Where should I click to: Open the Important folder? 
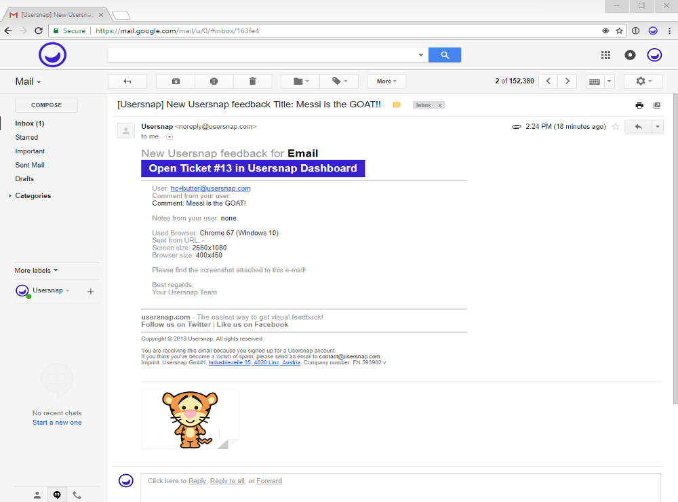(30, 151)
